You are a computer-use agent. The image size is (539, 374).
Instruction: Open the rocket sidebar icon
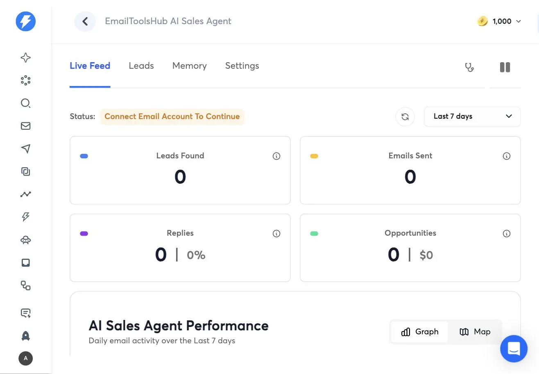tap(26, 336)
